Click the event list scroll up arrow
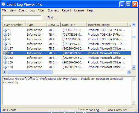 pyautogui.click(x=134, y=25)
